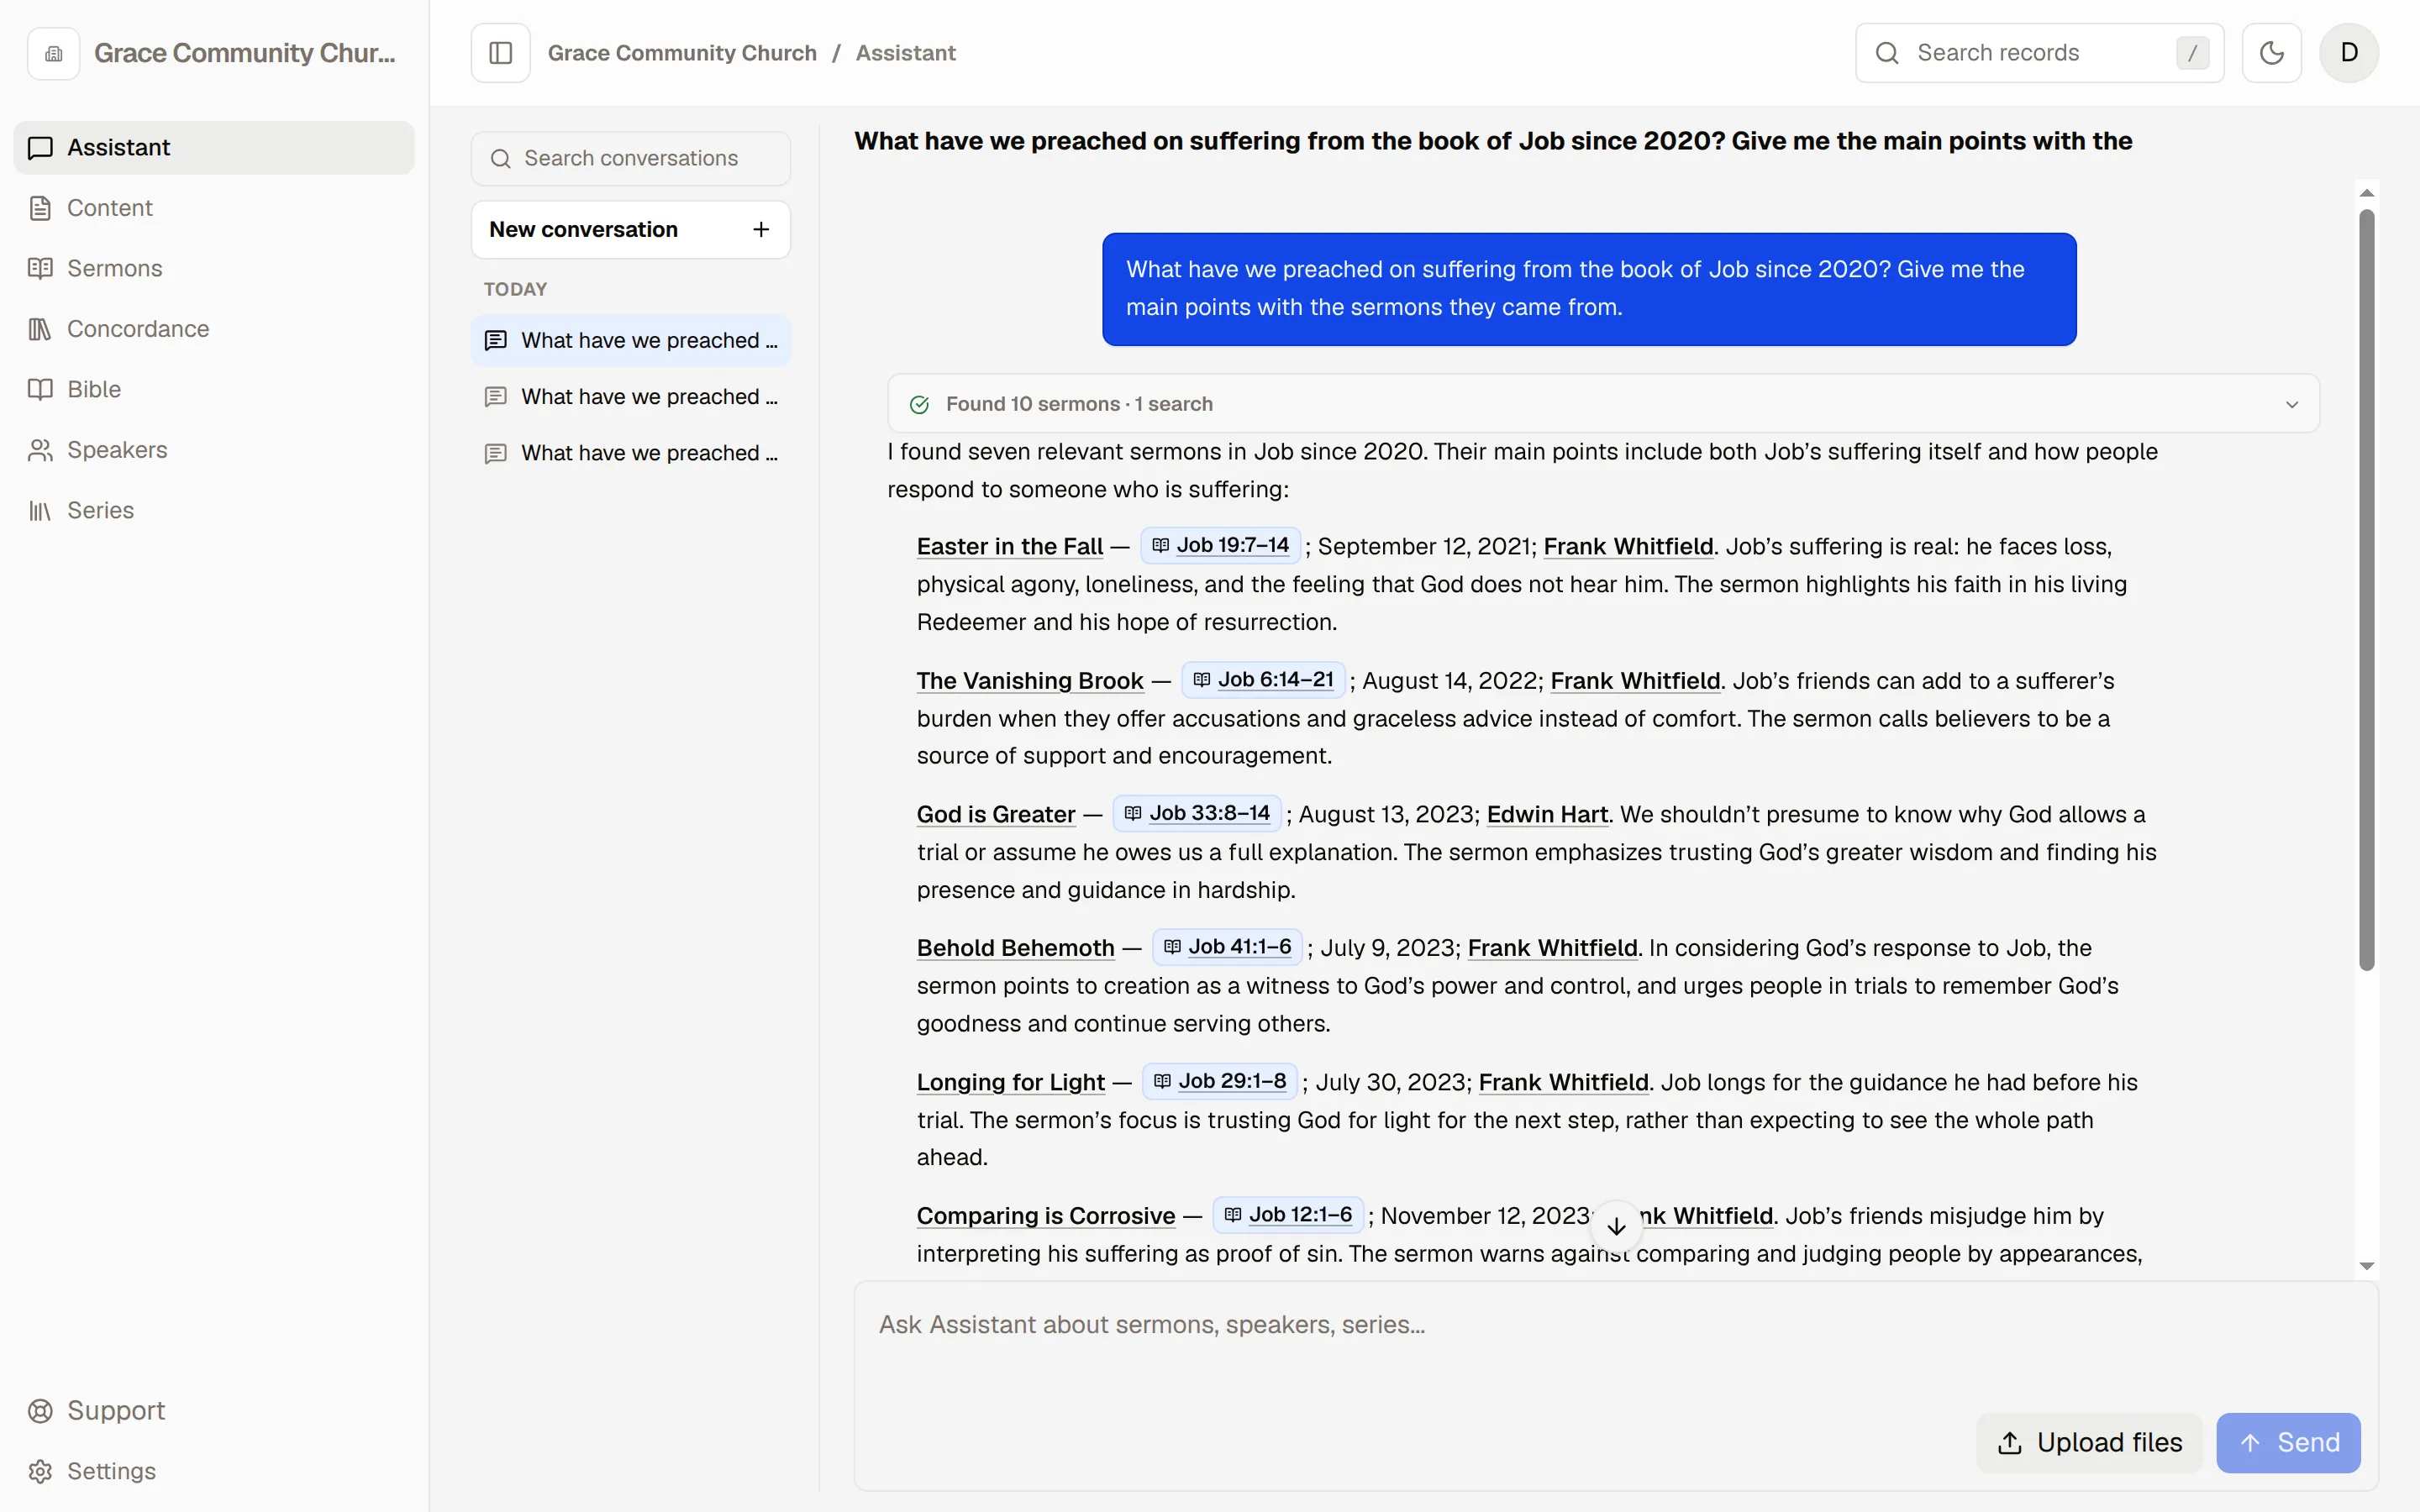Image resolution: width=2420 pixels, height=1512 pixels.
Task: Open the user avatar D menu
Action: click(x=2349, y=53)
